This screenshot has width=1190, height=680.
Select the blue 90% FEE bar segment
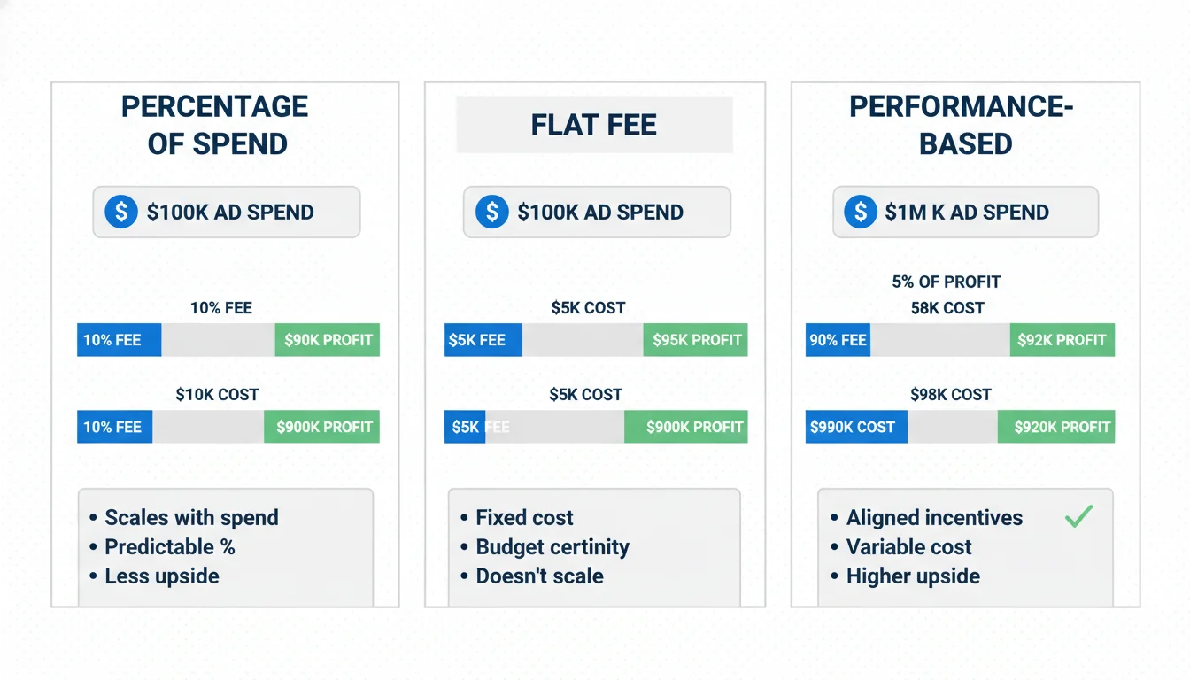point(838,340)
